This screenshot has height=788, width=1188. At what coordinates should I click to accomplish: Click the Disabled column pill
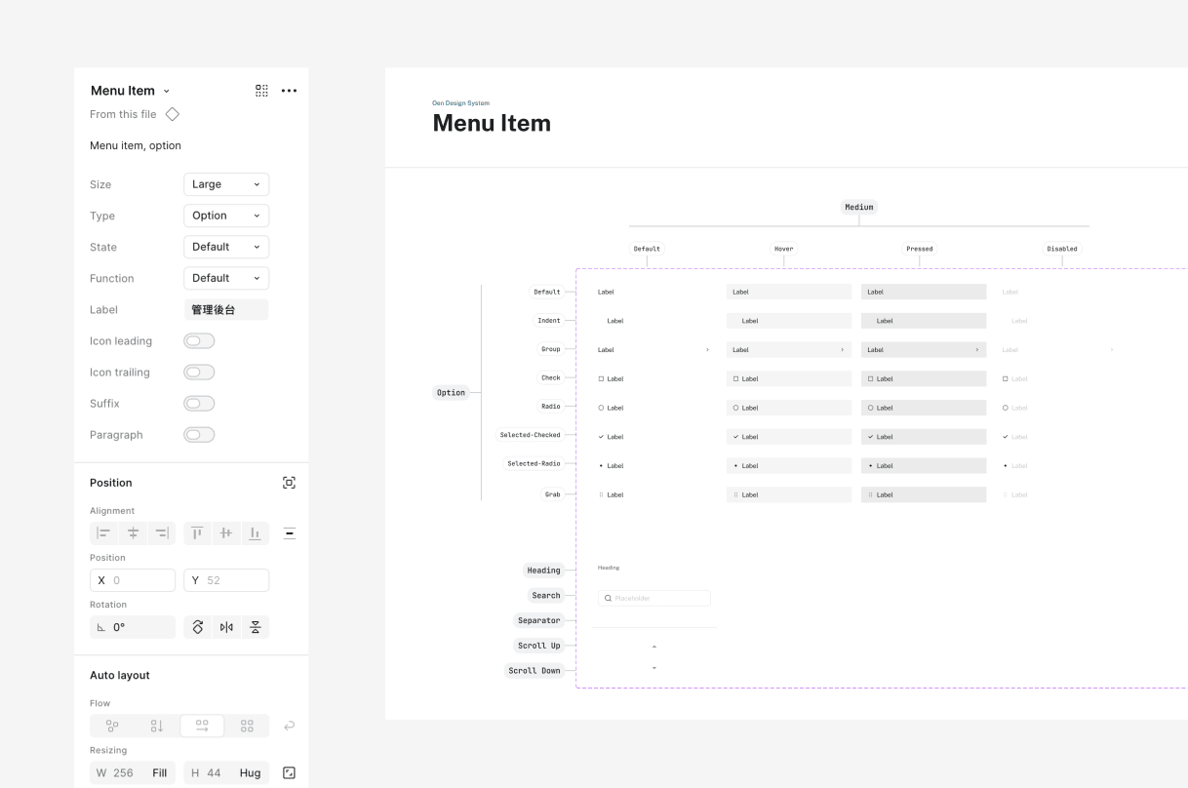[1062, 249]
